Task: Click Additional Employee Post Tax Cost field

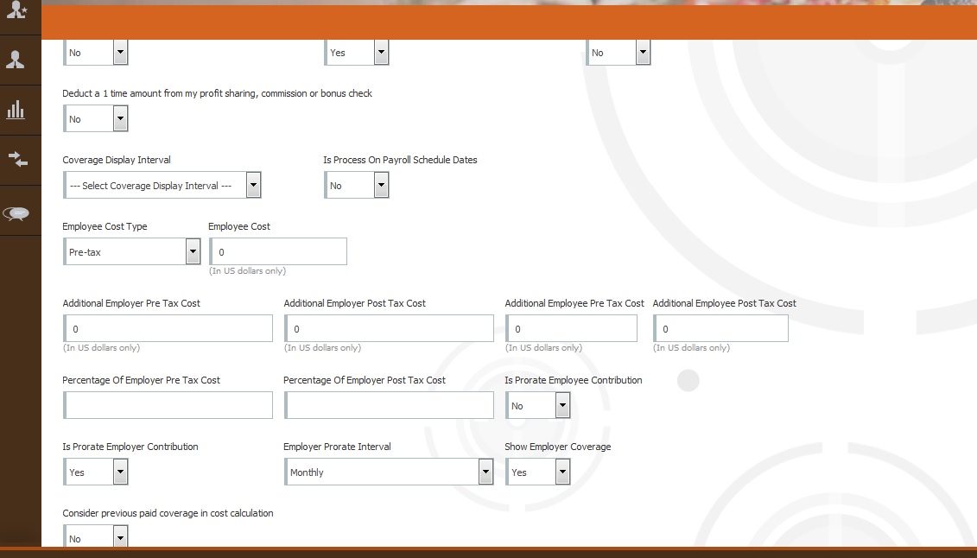Action: tap(721, 328)
